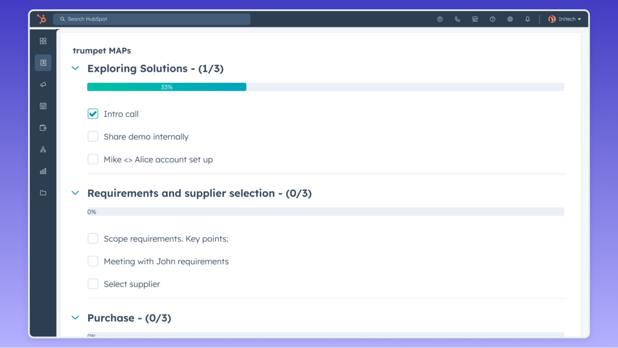Open settings gear in top bar

pos(510,19)
